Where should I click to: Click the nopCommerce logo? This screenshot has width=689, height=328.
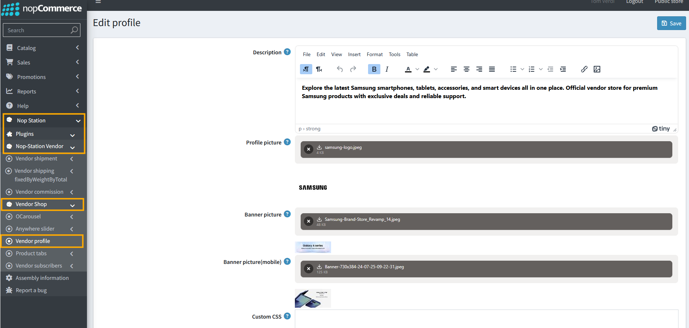pyautogui.click(x=42, y=9)
